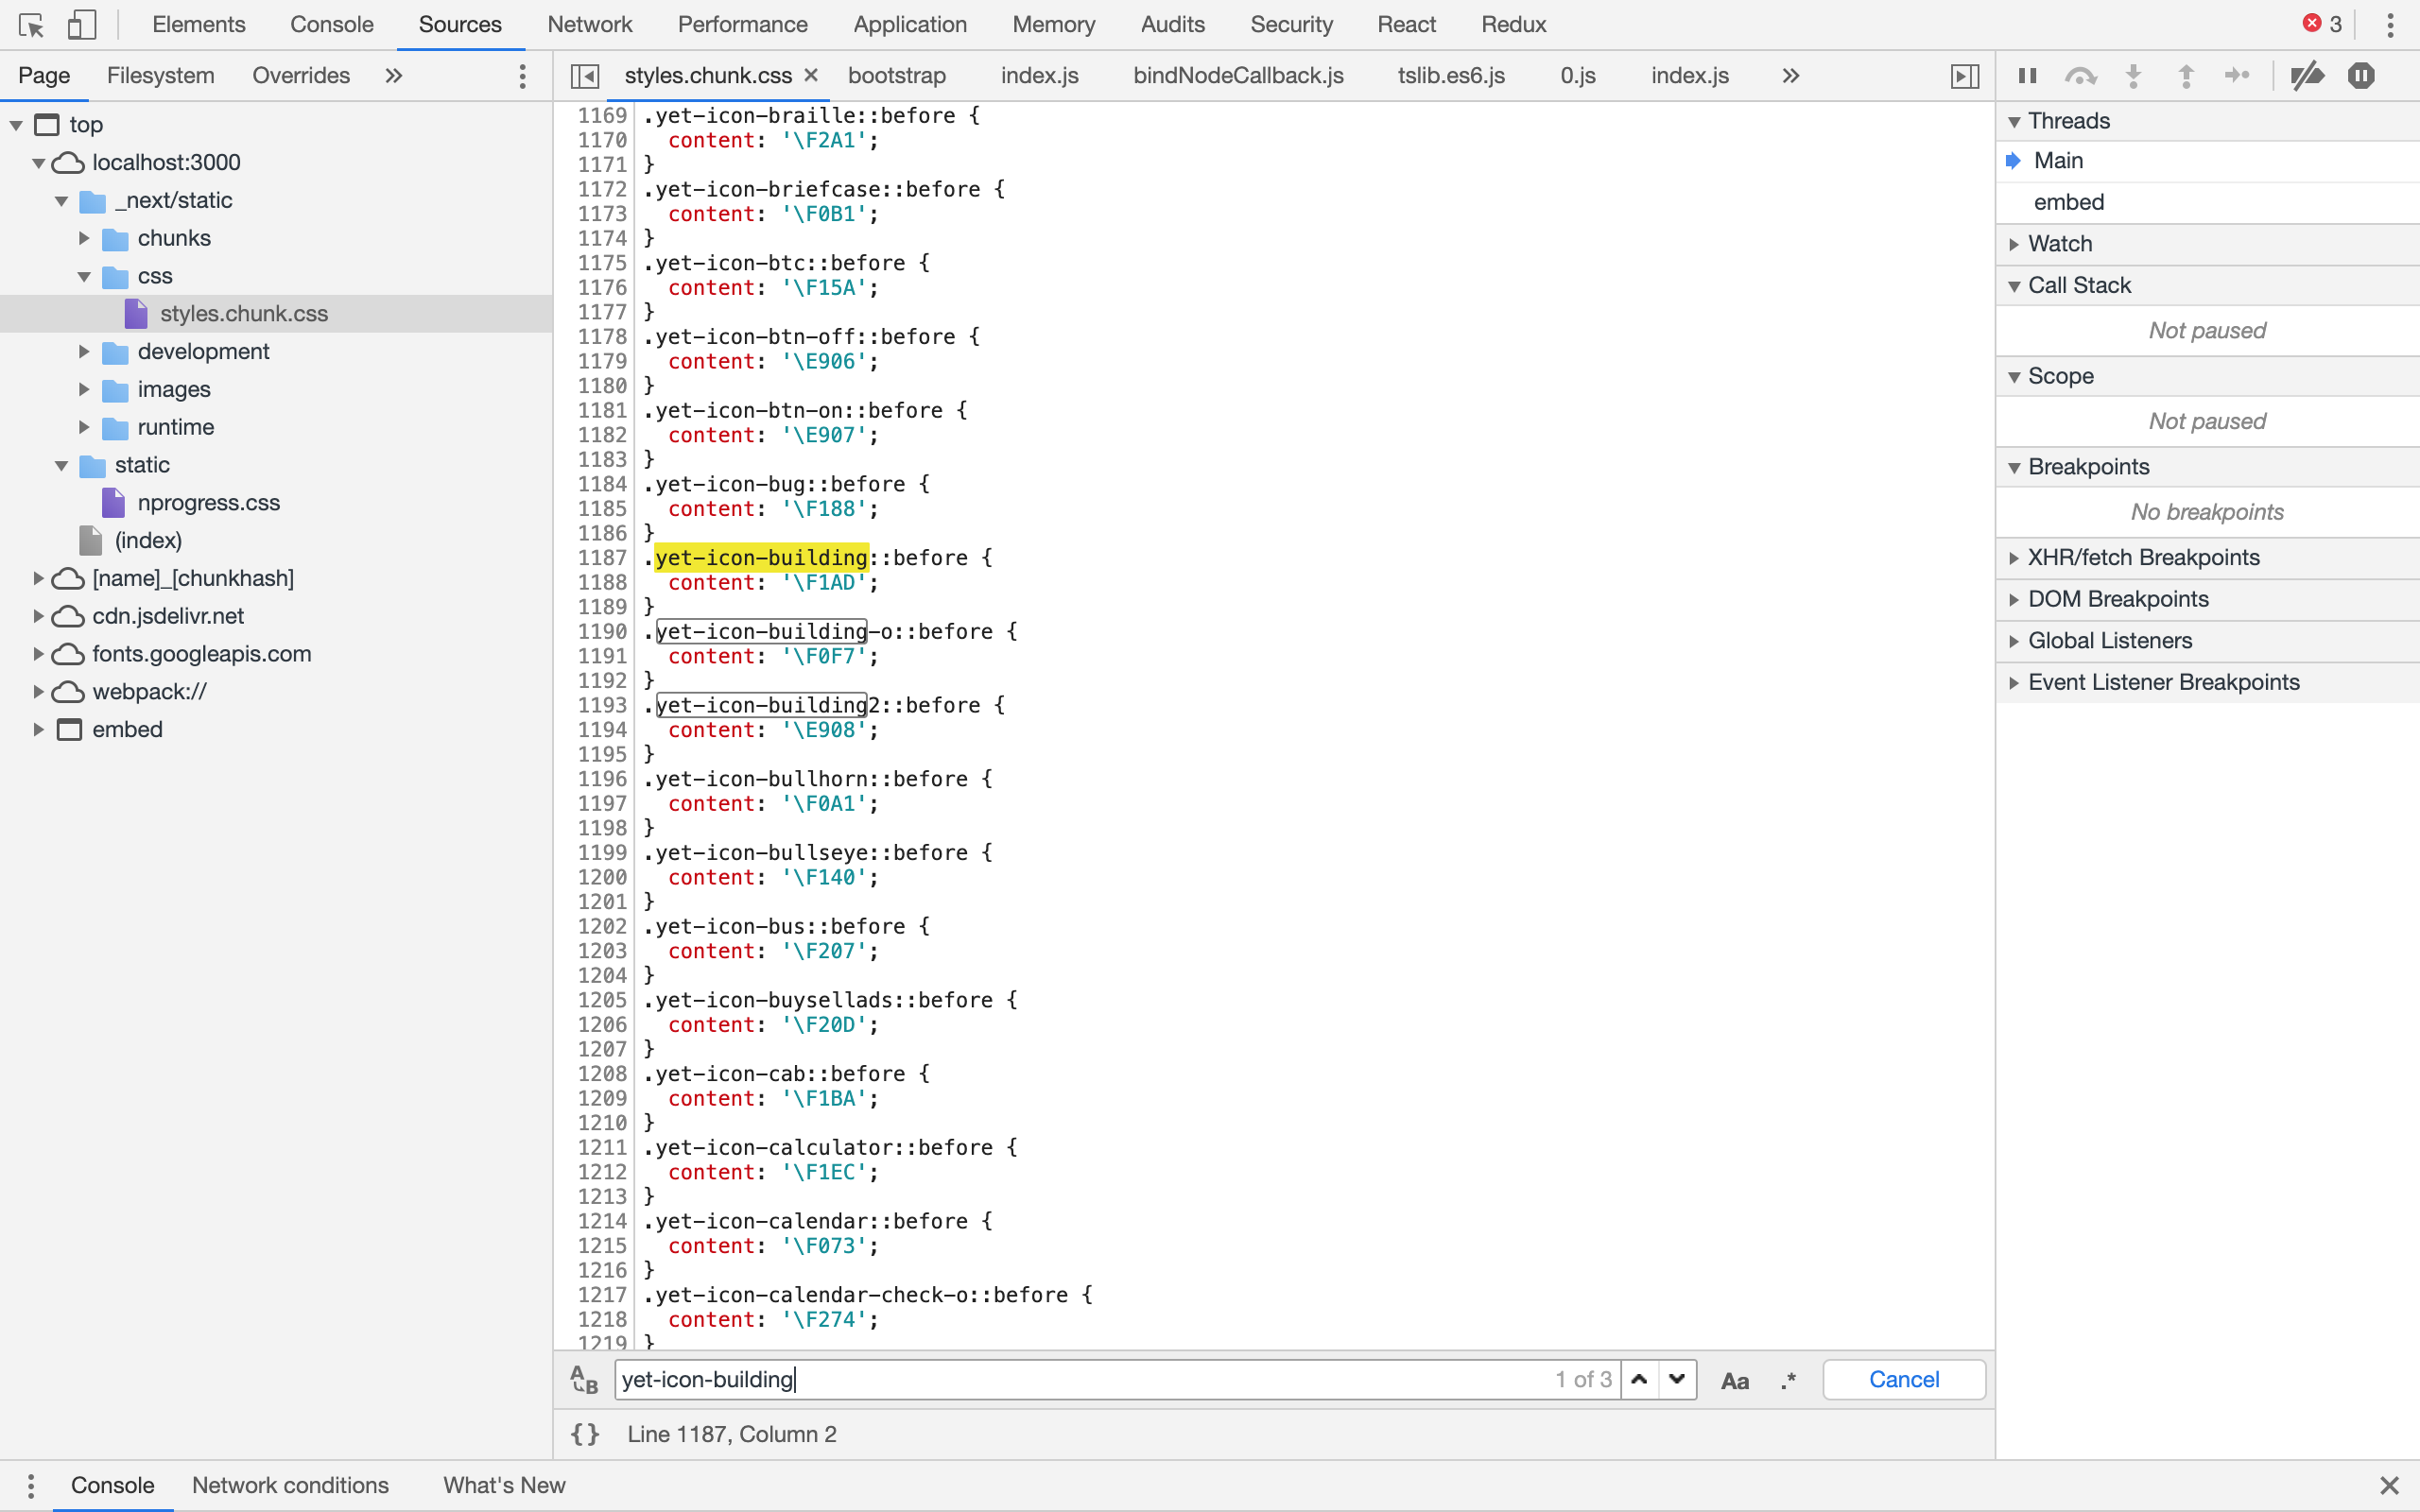
Task: Click the red error count indicator
Action: point(2322,24)
